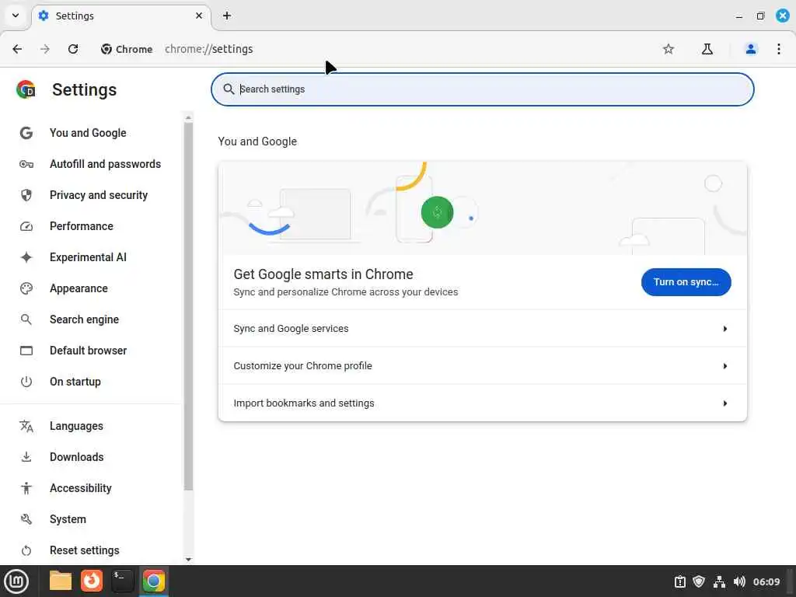
Task: Click the sparkle Experimental AI icon
Action: coord(26,257)
